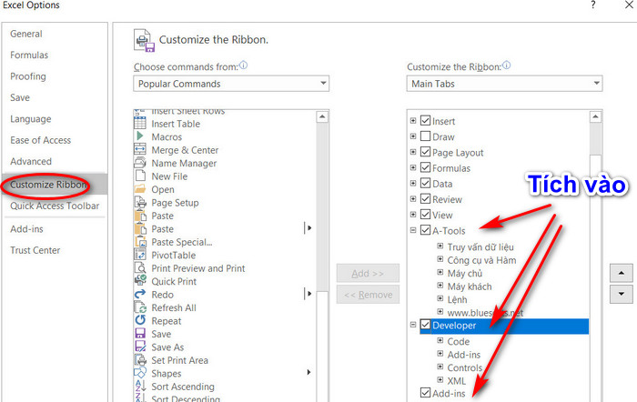The width and height of the screenshot is (637, 402).
Task: Click the Set Print Area icon
Action: (140, 360)
